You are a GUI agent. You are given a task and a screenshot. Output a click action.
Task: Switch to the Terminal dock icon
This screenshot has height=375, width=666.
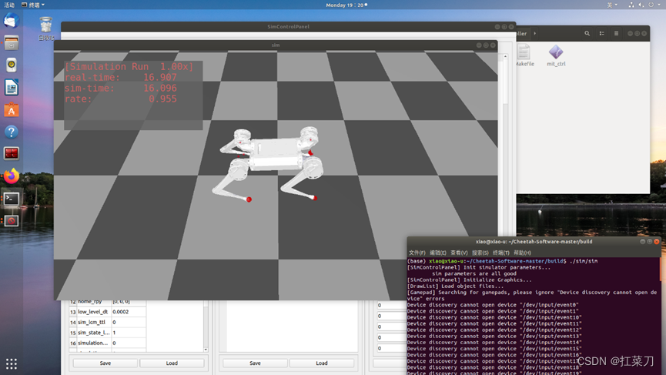coord(12,199)
